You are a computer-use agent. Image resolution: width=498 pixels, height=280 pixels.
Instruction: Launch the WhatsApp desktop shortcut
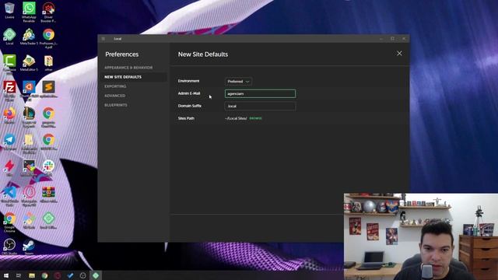[x=29, y=12]
